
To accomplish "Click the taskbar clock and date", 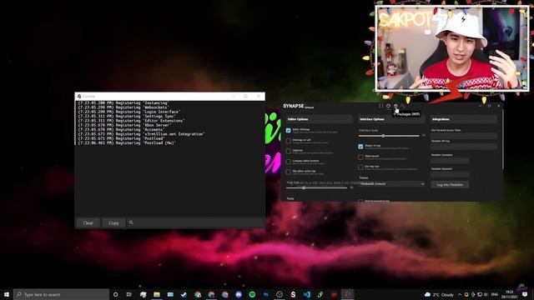I will [510, 294].
